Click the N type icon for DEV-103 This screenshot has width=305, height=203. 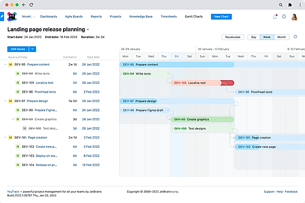18,156
